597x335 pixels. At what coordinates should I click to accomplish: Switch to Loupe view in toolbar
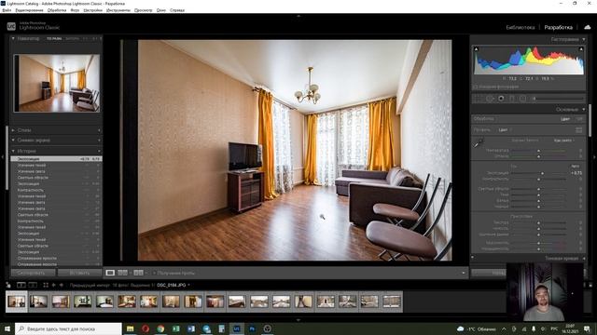(110, 273)
